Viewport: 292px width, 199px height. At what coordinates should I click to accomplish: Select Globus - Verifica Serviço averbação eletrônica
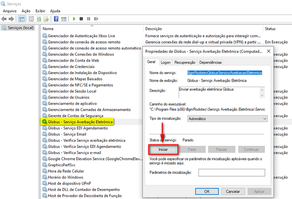86,141
